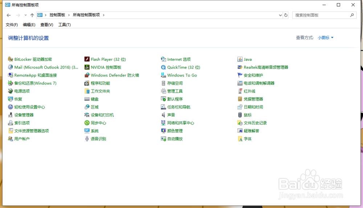Click the 文件资源管理器选项 link
363x208 pixels.
pos(32,131)
